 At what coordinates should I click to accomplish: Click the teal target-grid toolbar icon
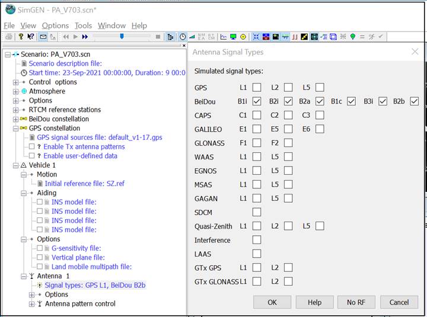click(314, 37)
